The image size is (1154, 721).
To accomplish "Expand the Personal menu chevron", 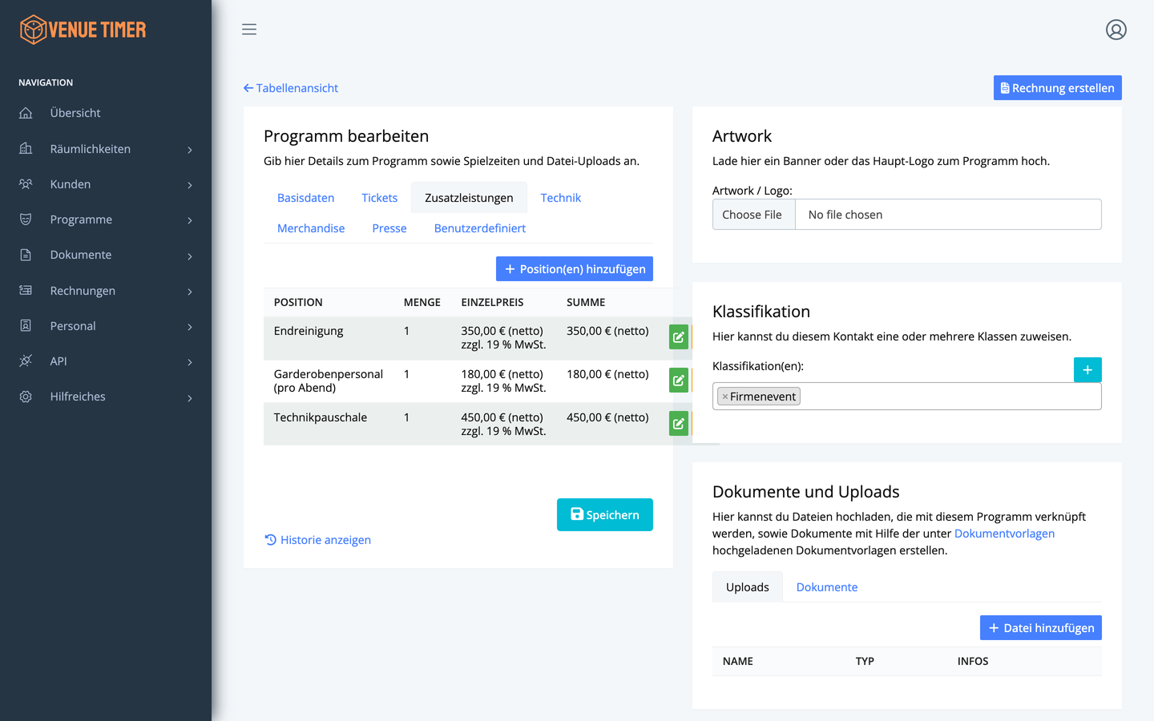I will 190,327.
